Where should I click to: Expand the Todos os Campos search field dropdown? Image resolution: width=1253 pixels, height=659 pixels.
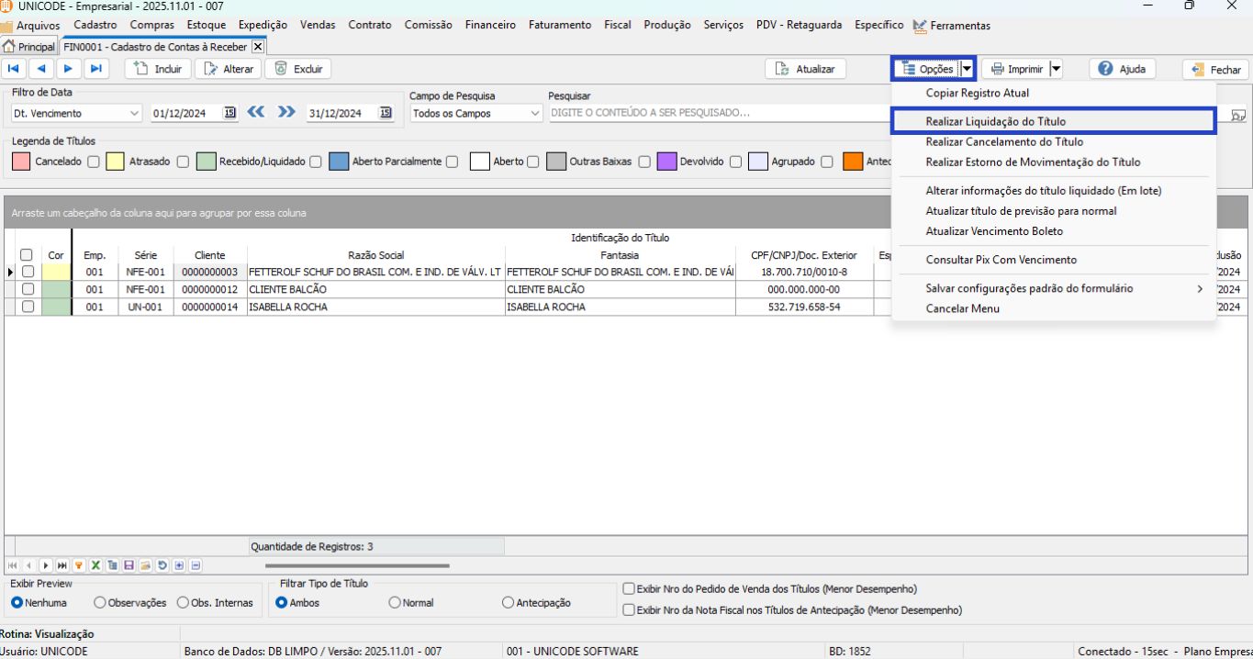click(x=536, y=114)
